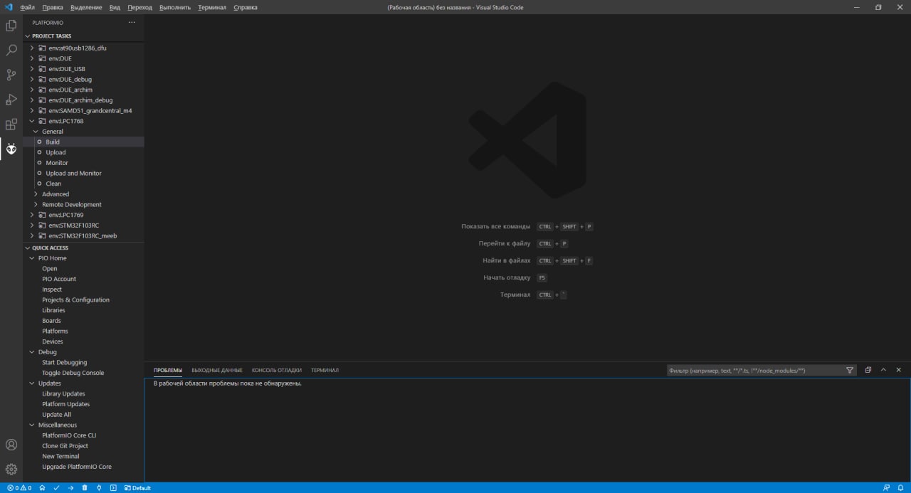Open the Extensions view

coord(11,124)
